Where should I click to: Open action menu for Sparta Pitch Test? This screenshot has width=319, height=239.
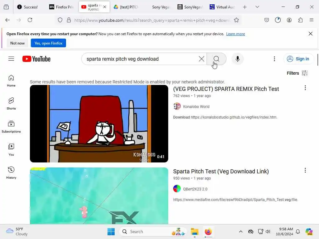[x=305, y=170]
